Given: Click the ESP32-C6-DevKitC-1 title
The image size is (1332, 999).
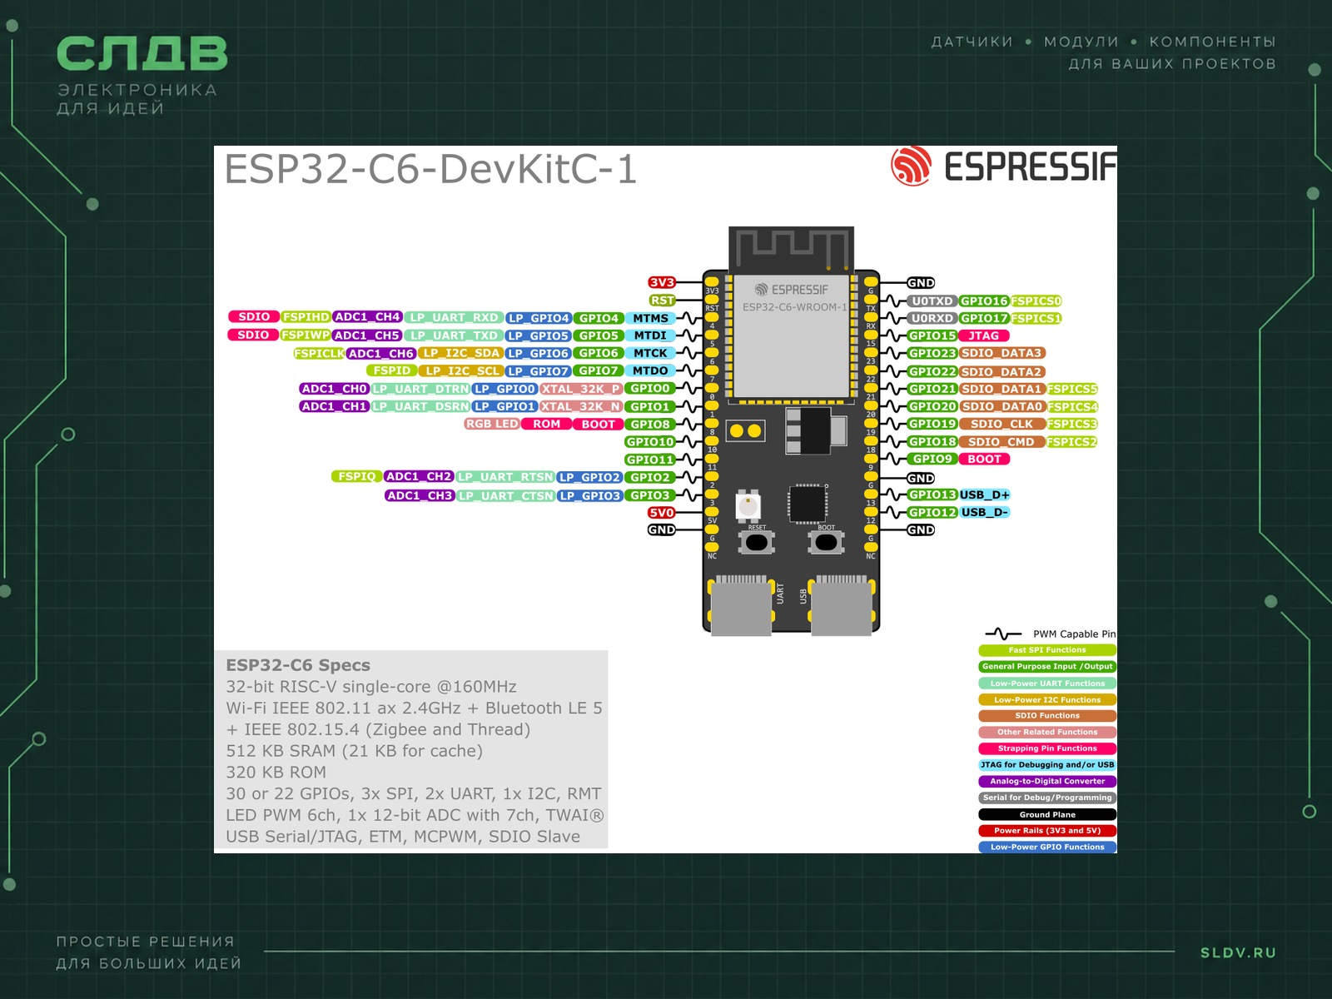Looking at the screenshot, I should pos(430,169).
